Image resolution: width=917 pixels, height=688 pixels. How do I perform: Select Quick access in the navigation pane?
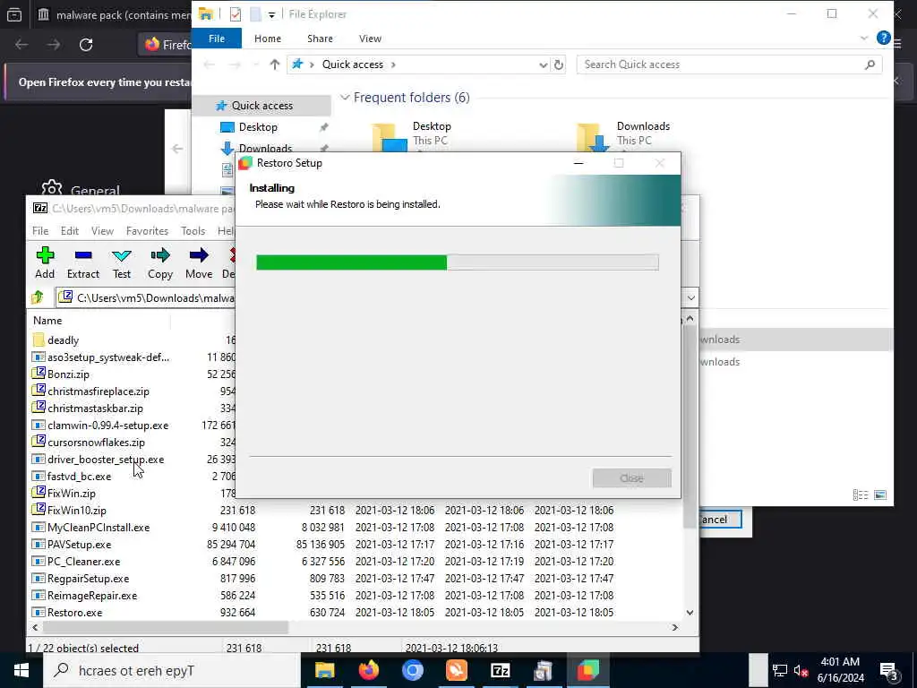(x=262, y=106)
